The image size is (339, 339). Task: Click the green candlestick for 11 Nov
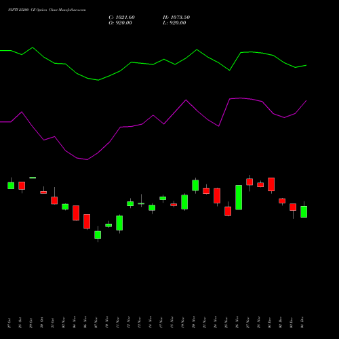(119, 223)
